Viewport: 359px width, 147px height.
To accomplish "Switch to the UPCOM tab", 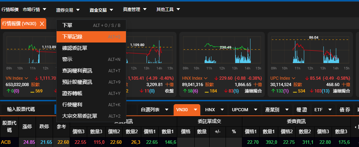I will [243, 110].
